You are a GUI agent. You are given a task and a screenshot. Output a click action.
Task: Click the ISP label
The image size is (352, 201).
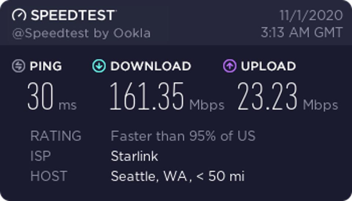click(x=40, y=156)
